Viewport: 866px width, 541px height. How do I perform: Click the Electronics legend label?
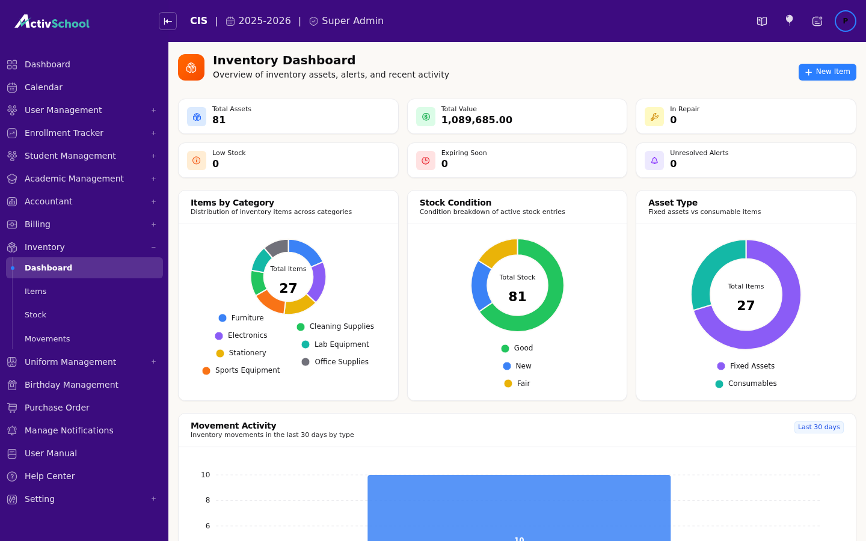click(248, 335)
